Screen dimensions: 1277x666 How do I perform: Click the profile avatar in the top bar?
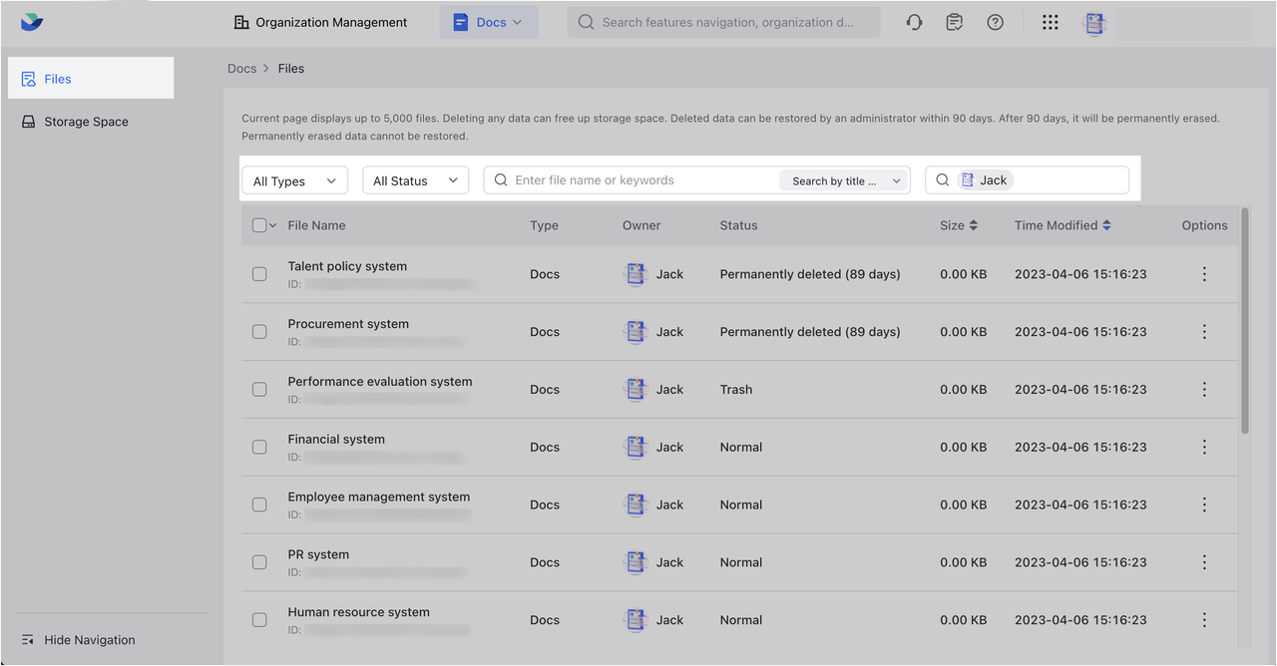click(x=1094, y=22)
